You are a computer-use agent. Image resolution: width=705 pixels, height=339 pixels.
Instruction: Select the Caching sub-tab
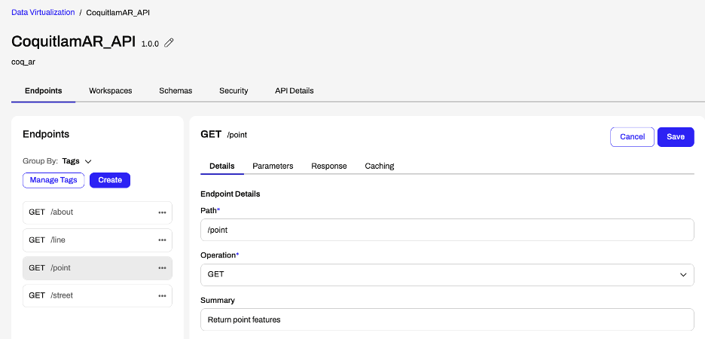[x=380, y=166]
